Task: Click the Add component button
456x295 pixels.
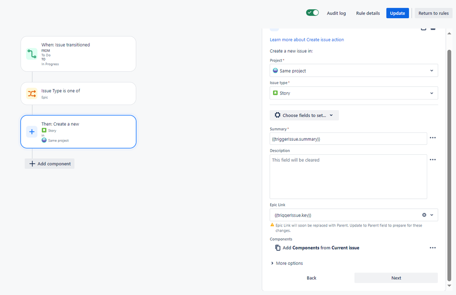Action: click(50, 164)
